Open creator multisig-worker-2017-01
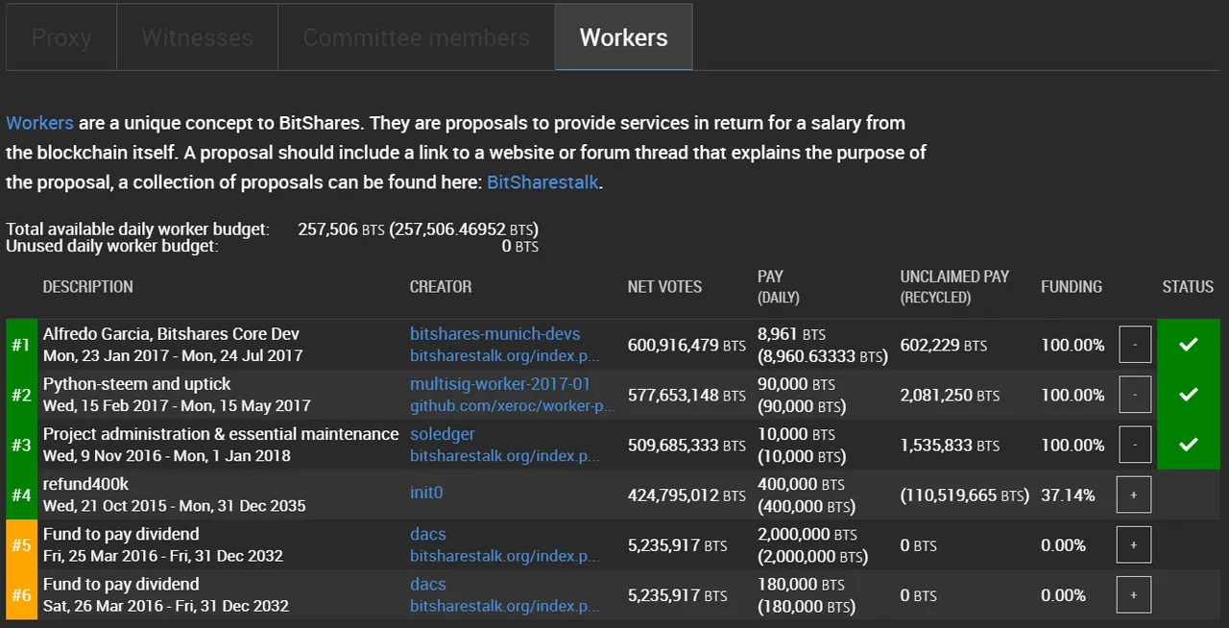Screen dimensions: 1229x628 point(500,384)
